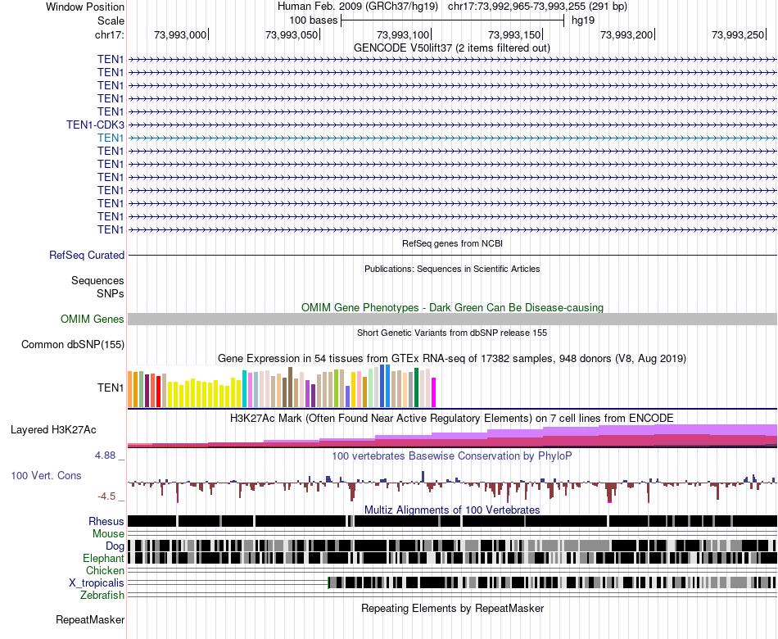This screenshot has height=639, width=778.
Task: Click the chr17: ruler label
Action: pyautogui.click(x=109, y=34)
